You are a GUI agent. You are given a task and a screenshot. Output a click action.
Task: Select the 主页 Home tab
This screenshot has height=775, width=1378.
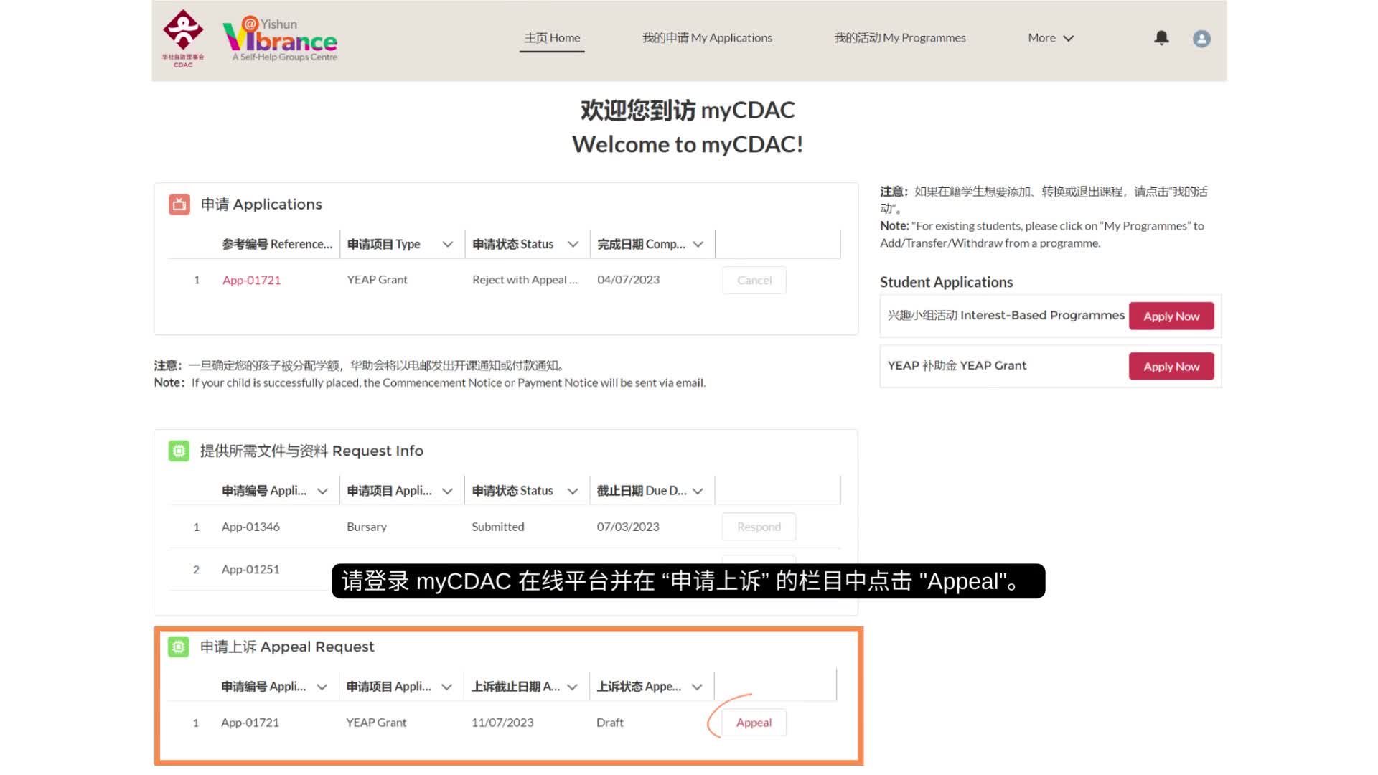pos(551,37)
